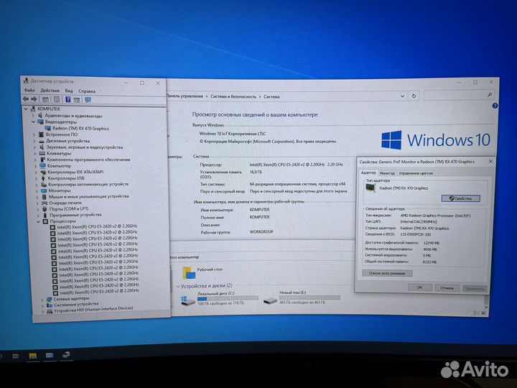Click forward arrow in Device Manager toolbar
The height and width of the screenshot is (388, 517).
34,99
